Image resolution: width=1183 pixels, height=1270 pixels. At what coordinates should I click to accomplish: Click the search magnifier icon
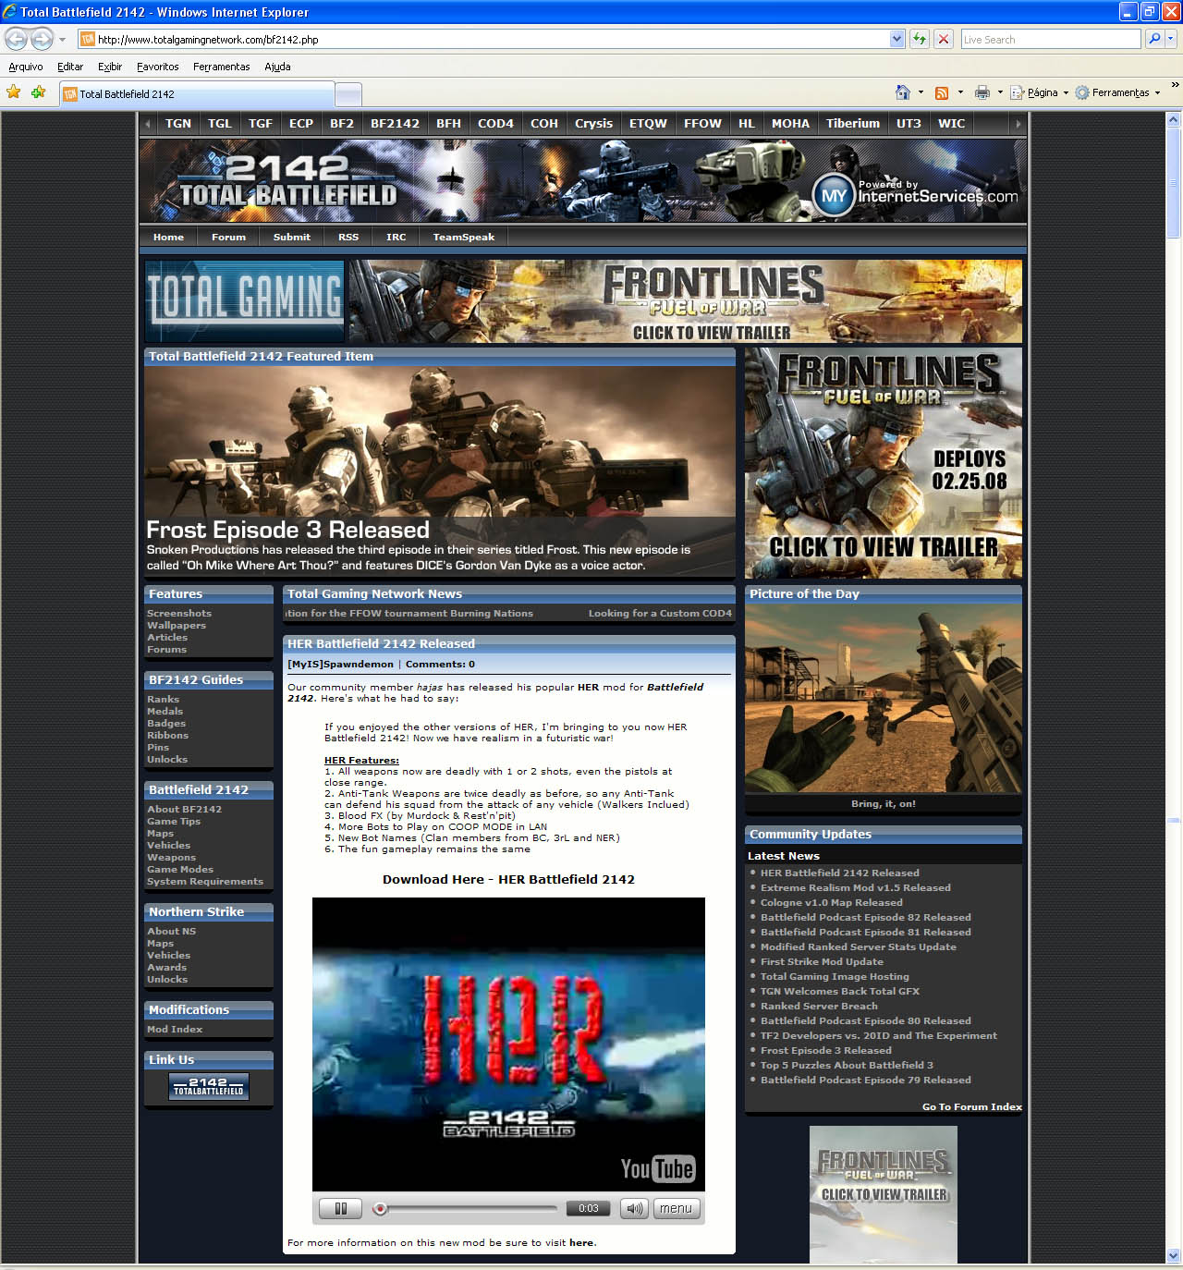coord(1153,39)
